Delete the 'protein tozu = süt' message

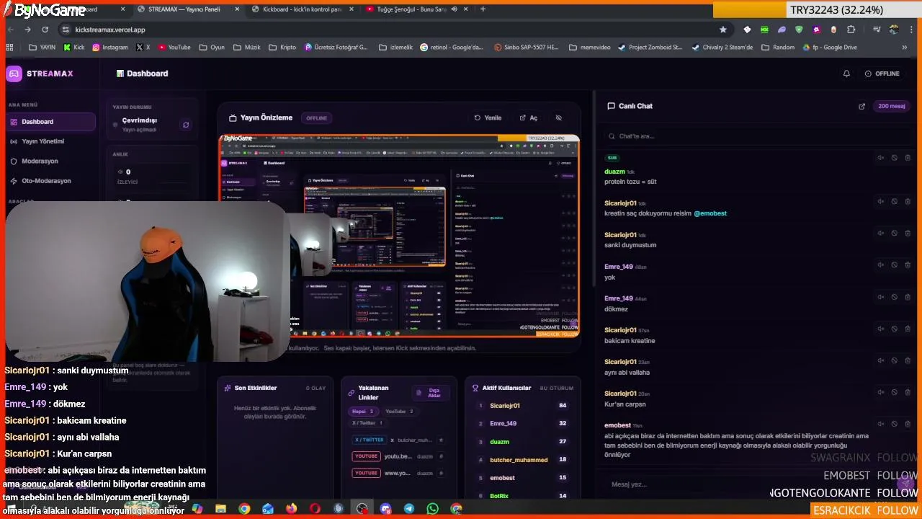[x=908, y=158]
